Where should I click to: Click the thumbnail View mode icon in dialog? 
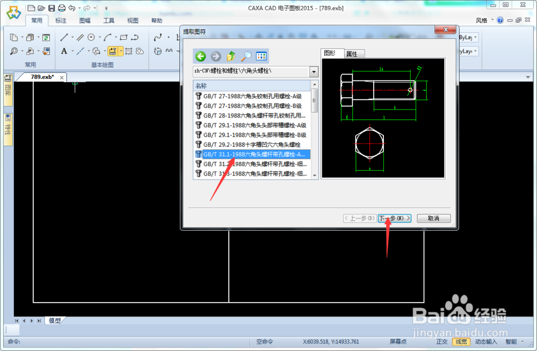(262, 56)
